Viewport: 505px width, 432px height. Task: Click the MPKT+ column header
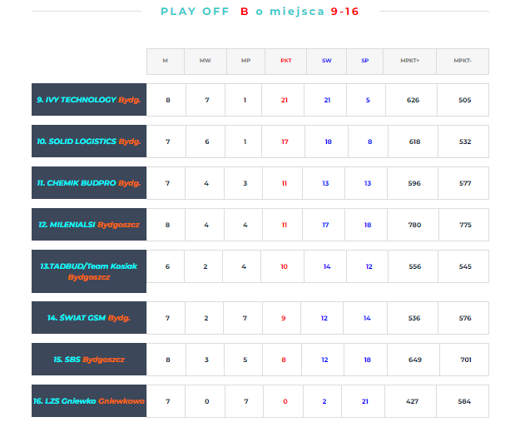(x=409, y=62)
